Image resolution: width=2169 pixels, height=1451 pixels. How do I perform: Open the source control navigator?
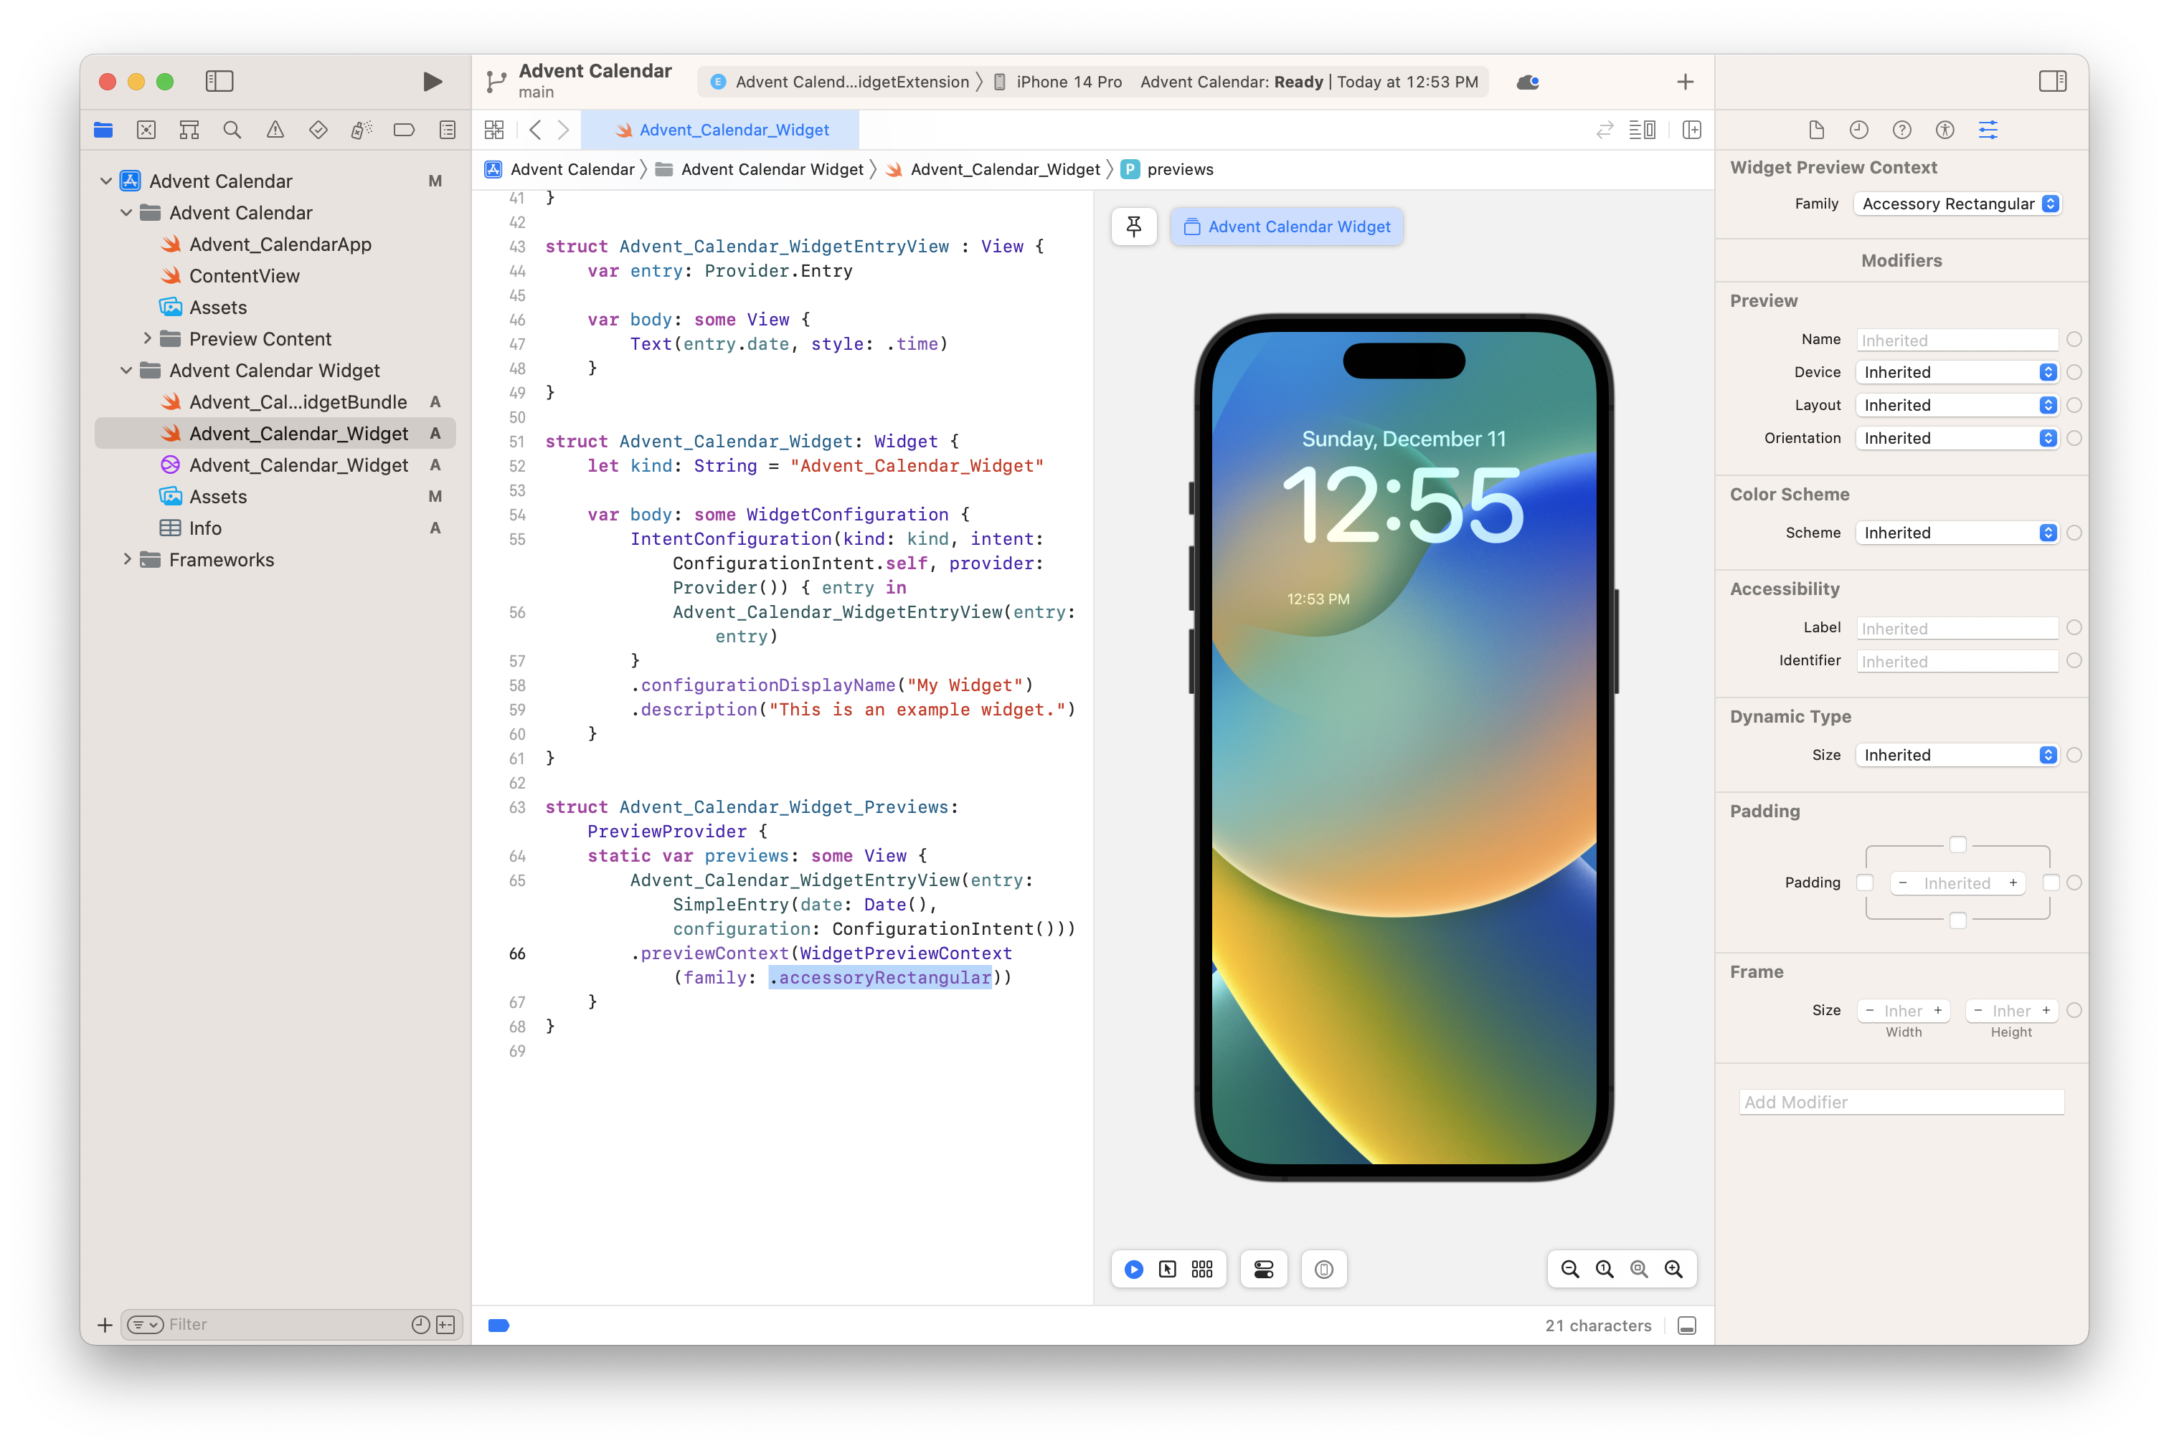pyautogui.click(x=146, y=130)
